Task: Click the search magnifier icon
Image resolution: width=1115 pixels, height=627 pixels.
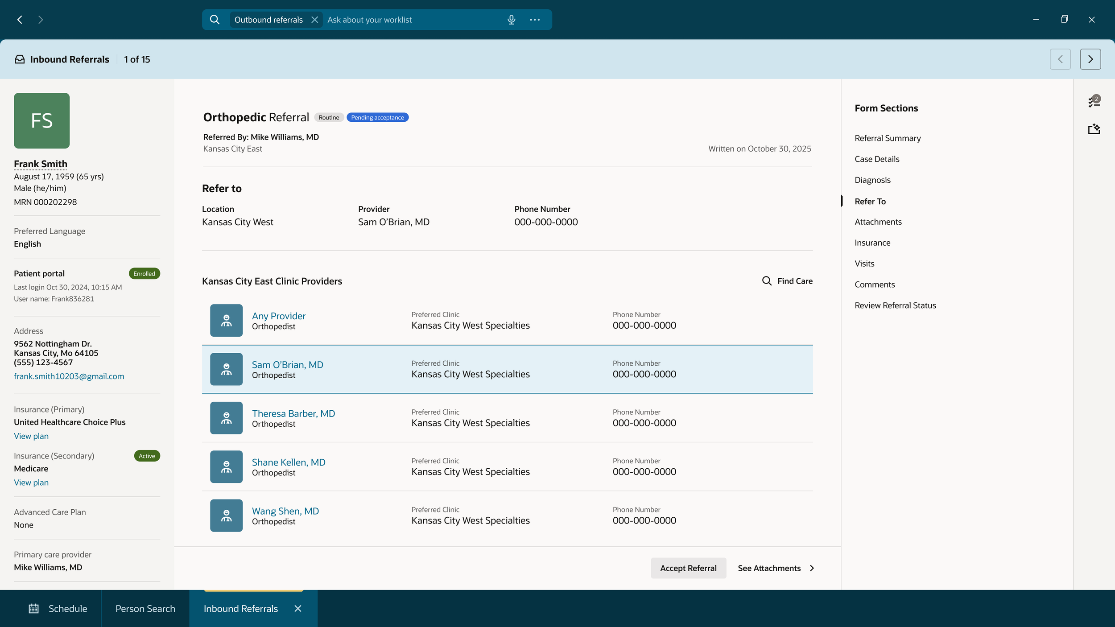Action: 215,20
